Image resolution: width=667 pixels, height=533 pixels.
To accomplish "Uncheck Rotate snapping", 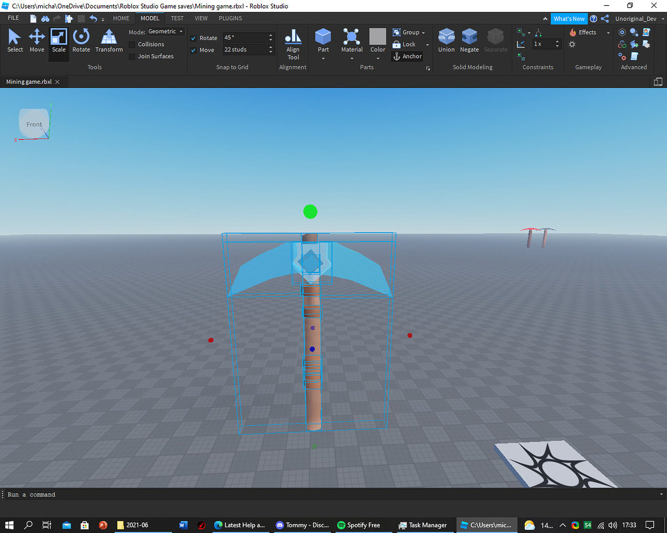I will tap(194, 38).
